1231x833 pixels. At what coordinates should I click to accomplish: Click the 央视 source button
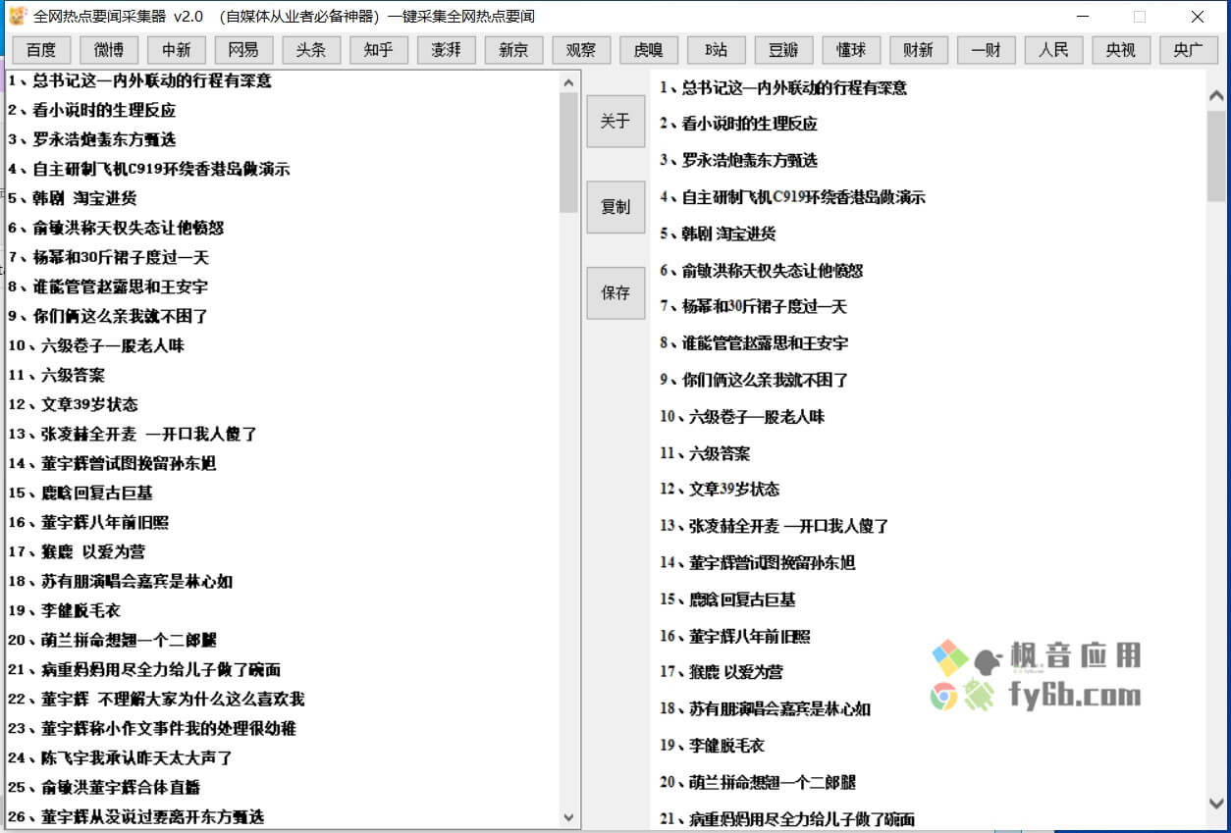[1120, 50]
